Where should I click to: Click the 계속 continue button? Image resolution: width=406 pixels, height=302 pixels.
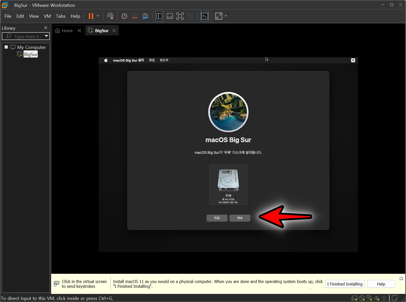tap(240, 218)
